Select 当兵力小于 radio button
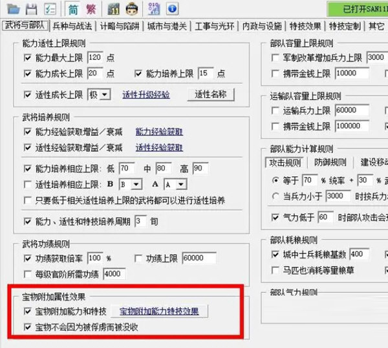 [x=275, y=196]
